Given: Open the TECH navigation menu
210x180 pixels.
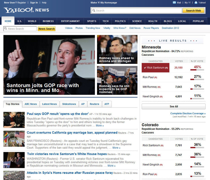Looking at the screenshot, I should click(105, 21).
